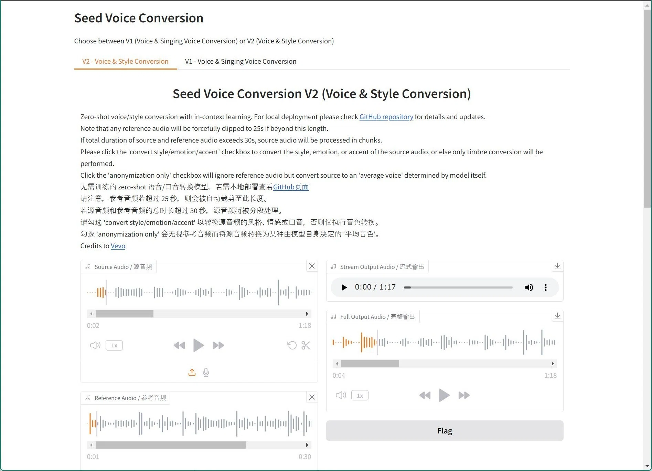Adjust the Source Audio volume icon

pyautogui.click(x=95, y=345)
